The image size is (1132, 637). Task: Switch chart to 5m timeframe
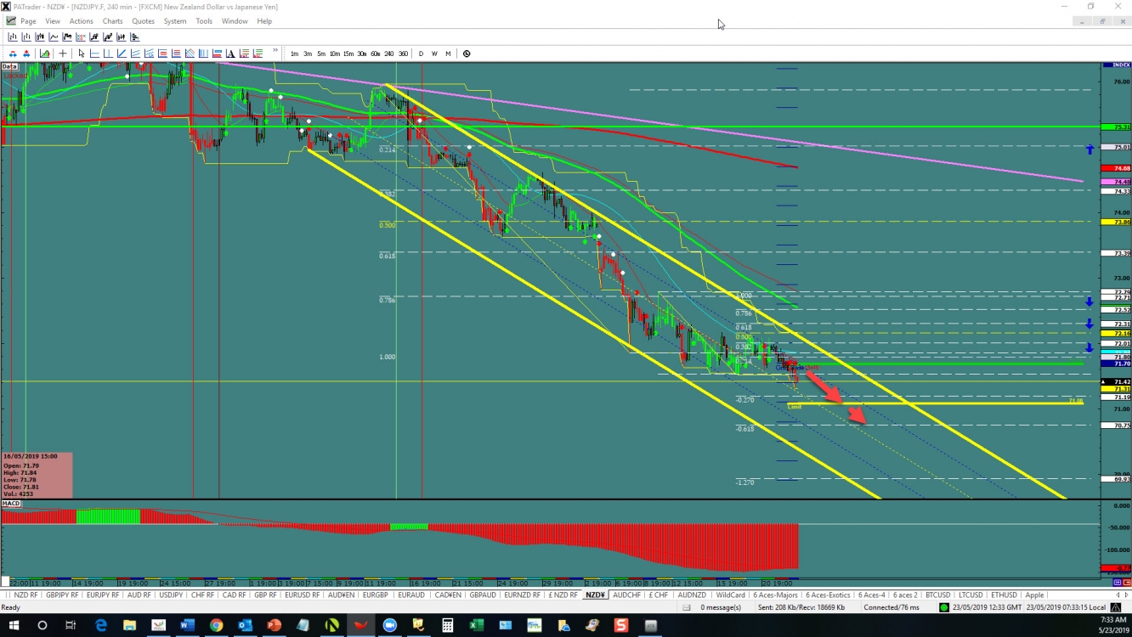[321, 54]
